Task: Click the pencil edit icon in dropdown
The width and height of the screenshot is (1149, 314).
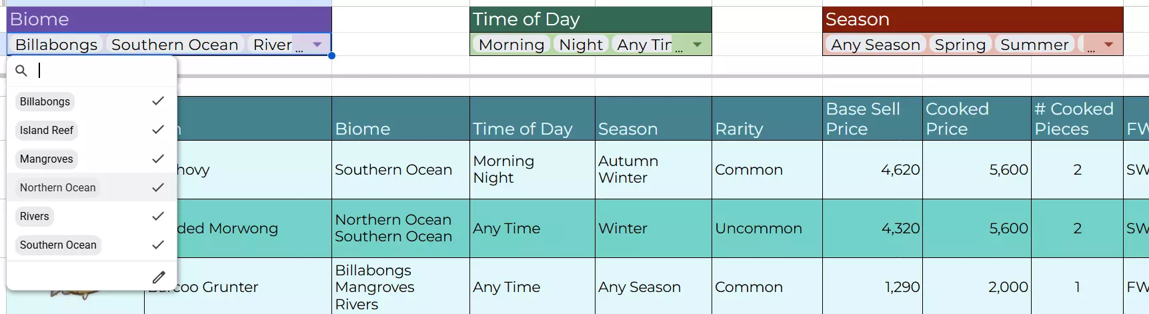Action: point(159,277)
